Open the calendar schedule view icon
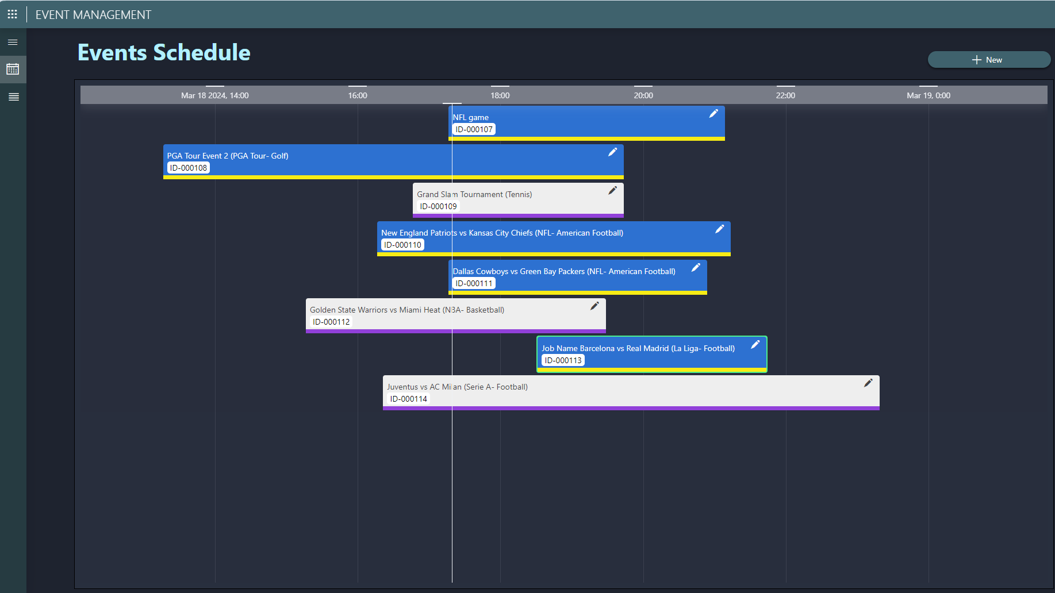This screenshot has height=593, width=1055. pos(13,70)
